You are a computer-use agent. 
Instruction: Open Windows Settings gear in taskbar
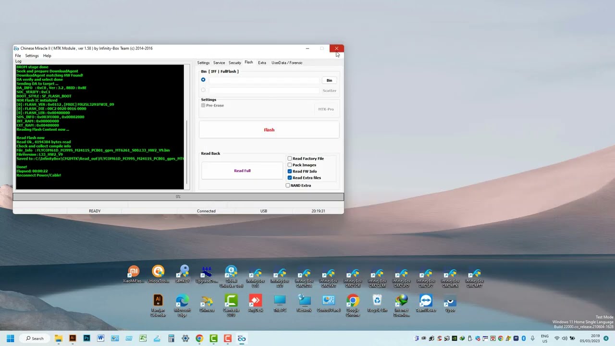(x=185, y=338)
